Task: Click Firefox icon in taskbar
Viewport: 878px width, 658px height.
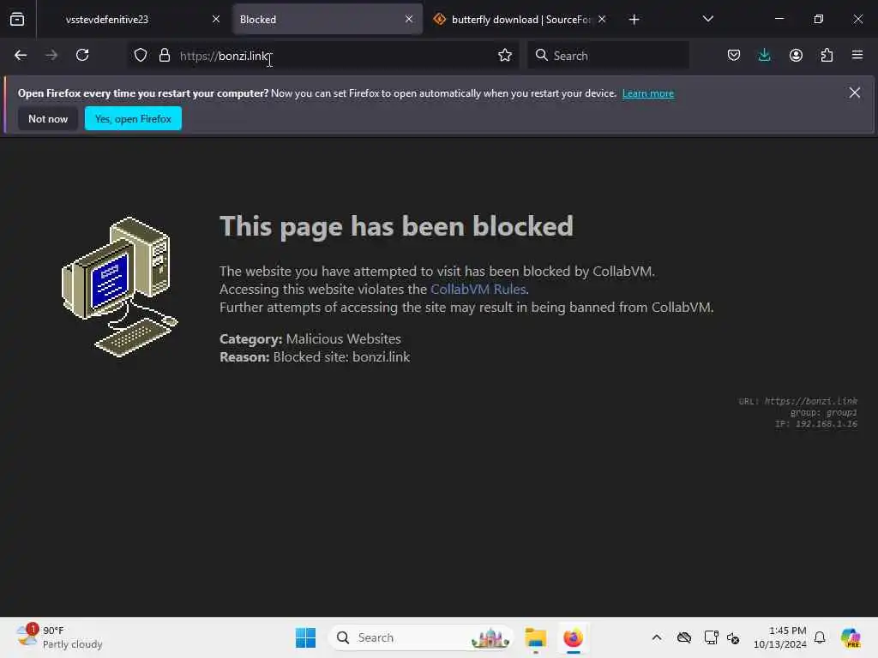Action: (573, 637)
